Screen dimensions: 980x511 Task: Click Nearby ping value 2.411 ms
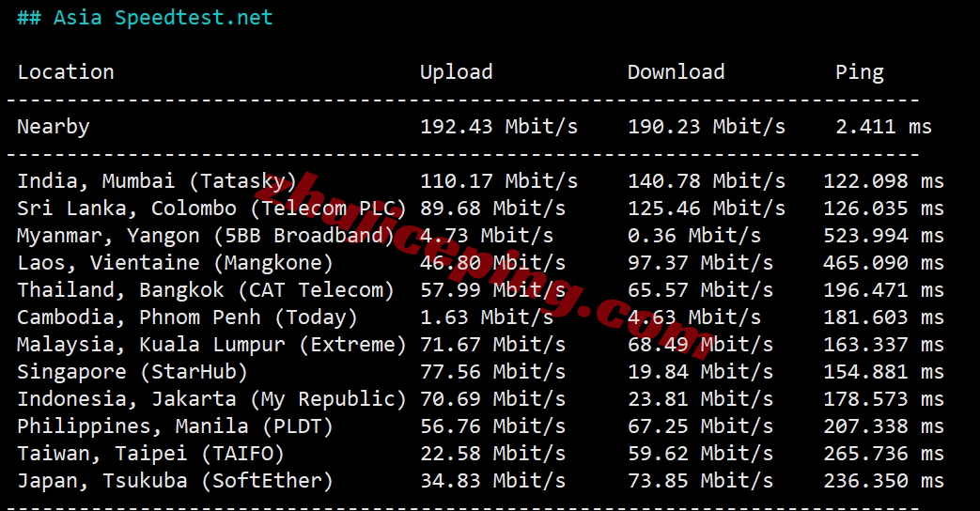[884, 127]
